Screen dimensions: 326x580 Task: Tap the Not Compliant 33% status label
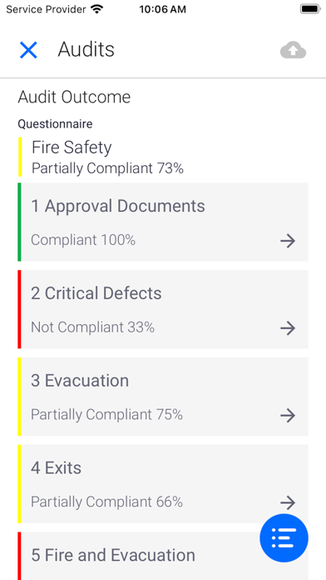(92, 327)
